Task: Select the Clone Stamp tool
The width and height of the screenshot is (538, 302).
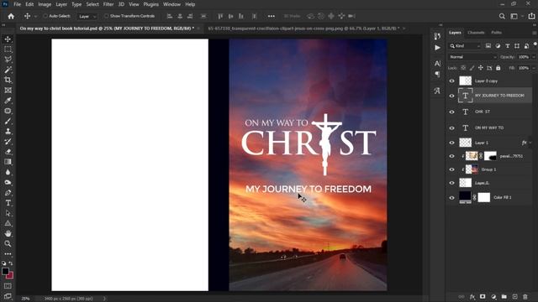Action: 8,132
